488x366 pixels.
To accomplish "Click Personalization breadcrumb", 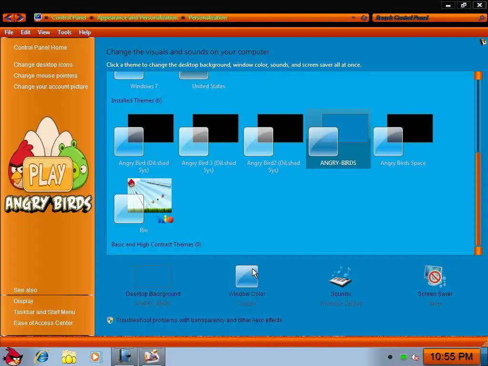I will 208,18.
